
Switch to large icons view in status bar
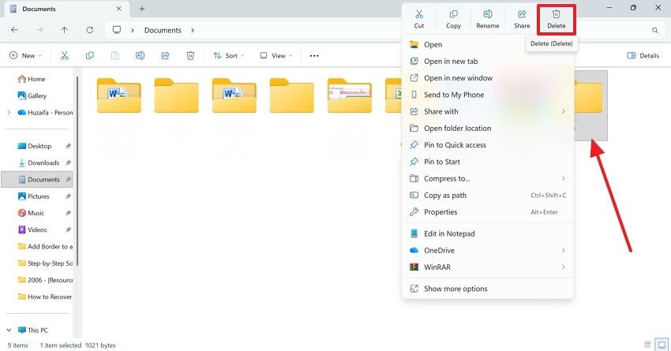[x=662, y=344]
